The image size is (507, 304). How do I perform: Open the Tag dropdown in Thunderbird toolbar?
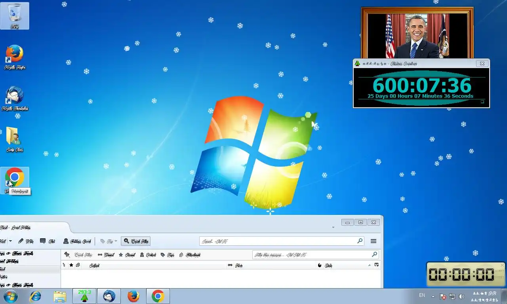tap(109, 241)
